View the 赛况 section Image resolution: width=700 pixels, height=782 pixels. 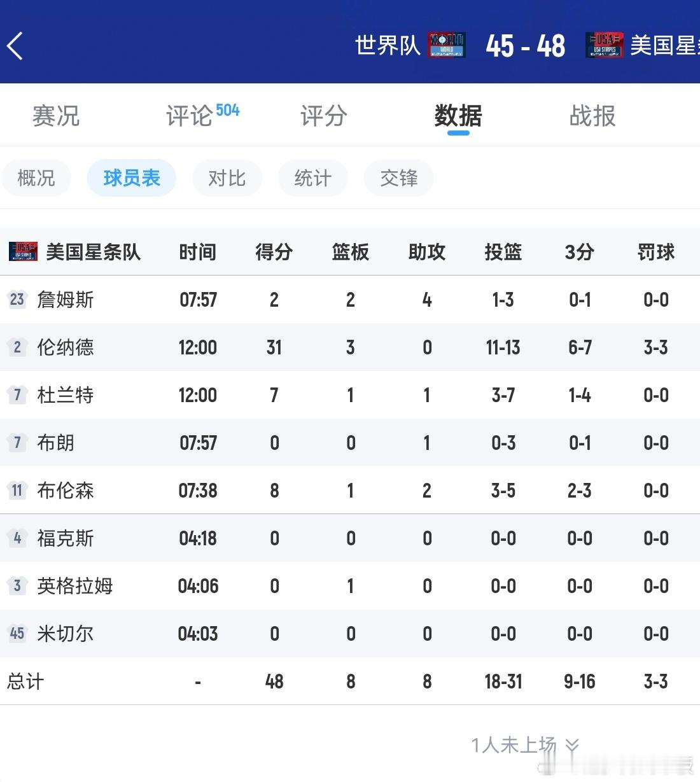click(x=55, y=116)
